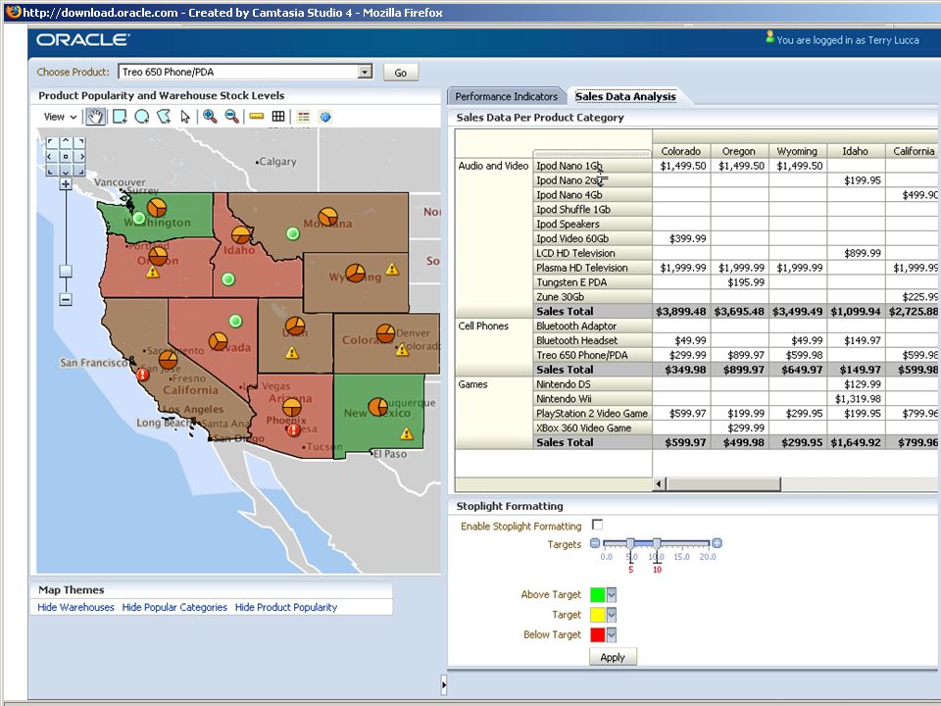Click the Hide Warehouses link
Viewport: 941px width, 706px height.
click(75, 608)
